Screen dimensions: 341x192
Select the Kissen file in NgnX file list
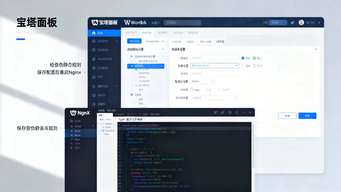108,127
